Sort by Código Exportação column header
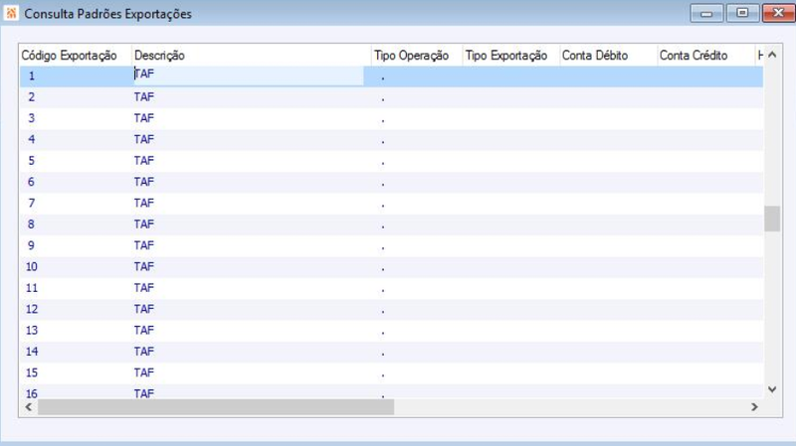The height and width of the screenshot is (446, 796). point(76,56)
